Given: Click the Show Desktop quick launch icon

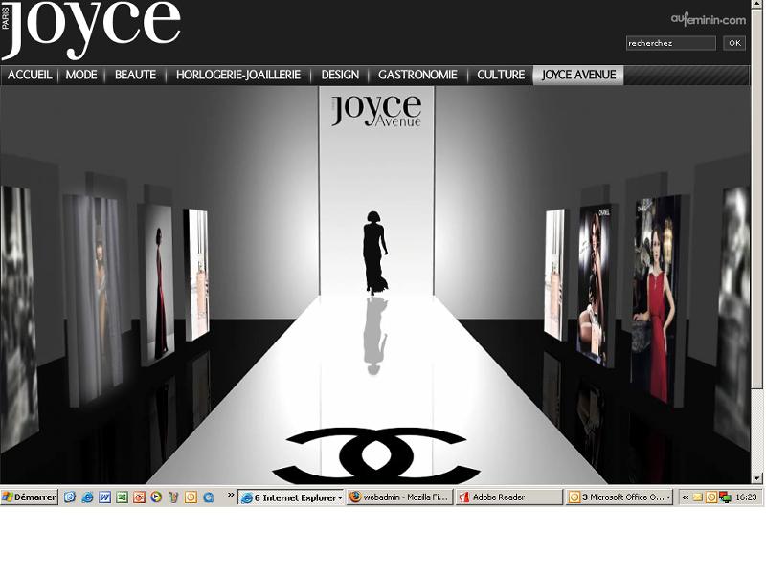Looking at the screenshot, I should [x=70, y=497].
